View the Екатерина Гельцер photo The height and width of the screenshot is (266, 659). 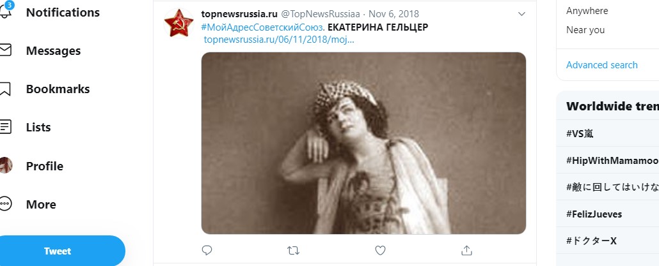pyautogui.click(x=363, y=143)
